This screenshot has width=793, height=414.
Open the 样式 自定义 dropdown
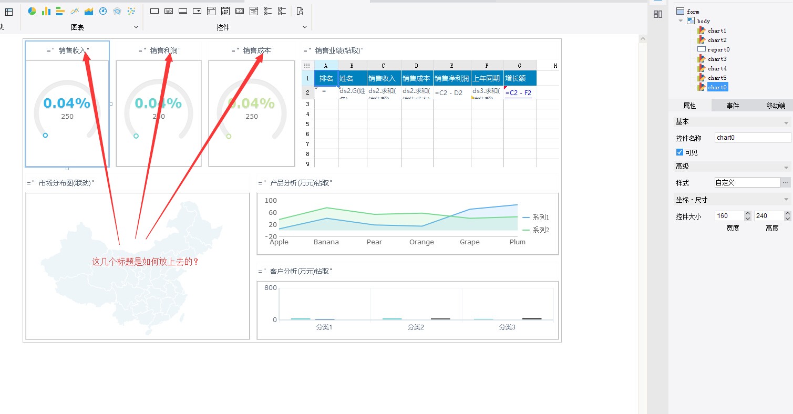[x=747, y=182]
